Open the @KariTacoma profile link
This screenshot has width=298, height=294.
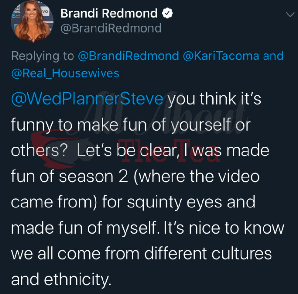pyautogui.click(x=221, y=56)
